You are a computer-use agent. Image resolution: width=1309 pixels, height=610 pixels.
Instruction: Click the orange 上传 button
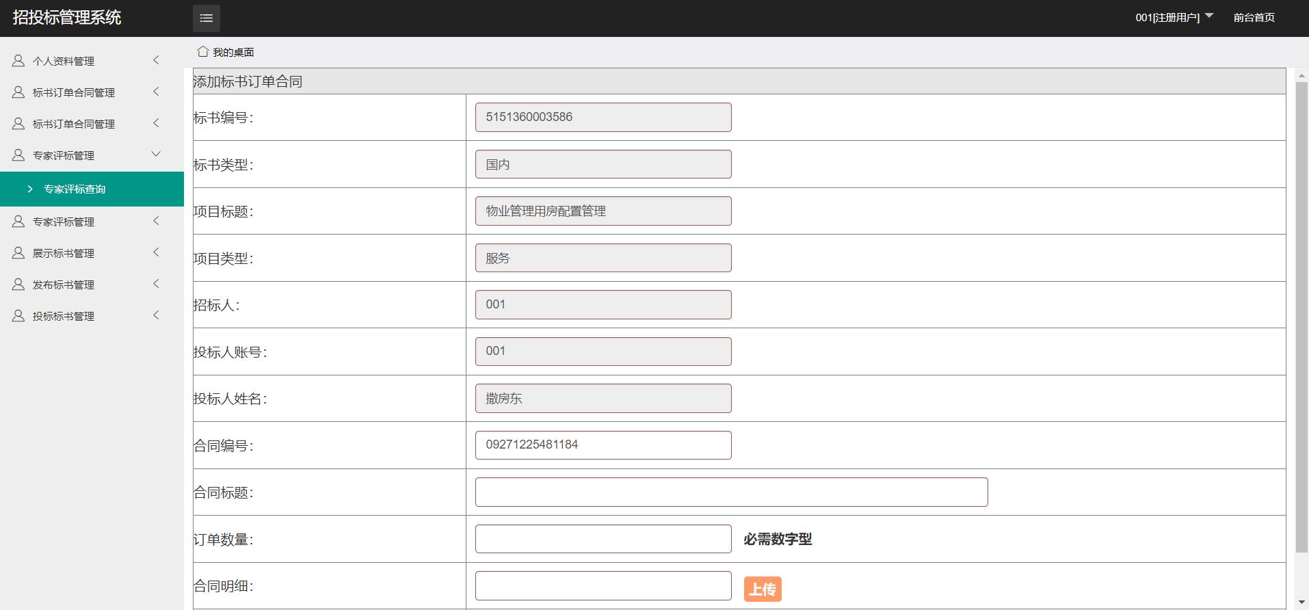tap(763, 589)
